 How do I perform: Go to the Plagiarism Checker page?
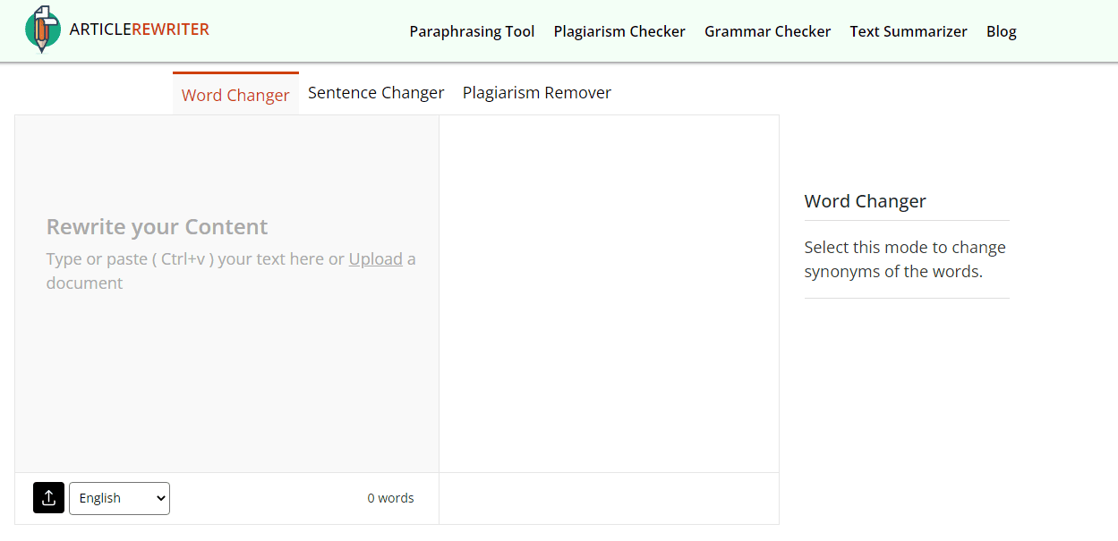click(619, 31)
